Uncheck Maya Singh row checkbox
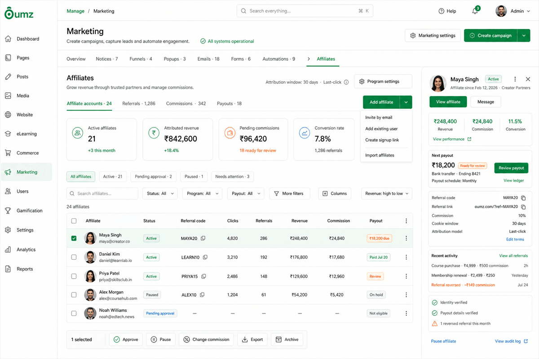Viewport: 539px width, 359px height. pyautogui.click(x=74, y=238)
